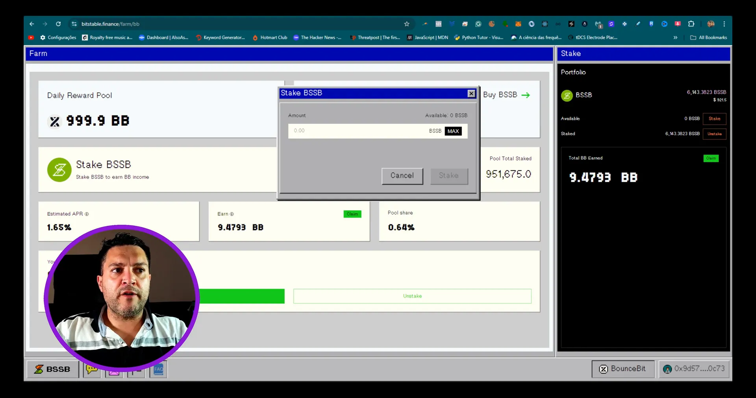Click the Farm window title bar
756x398 pixels.
pos(289,53)
